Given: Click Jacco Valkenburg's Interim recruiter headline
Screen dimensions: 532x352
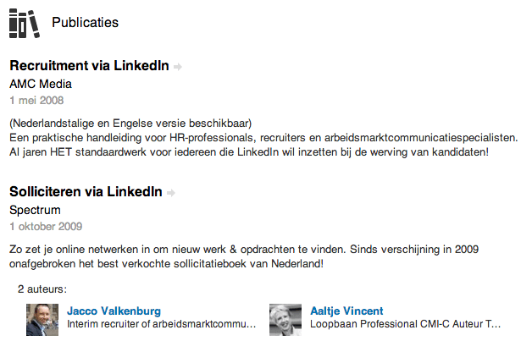Looking at the screenshot, I should point(161,324).
